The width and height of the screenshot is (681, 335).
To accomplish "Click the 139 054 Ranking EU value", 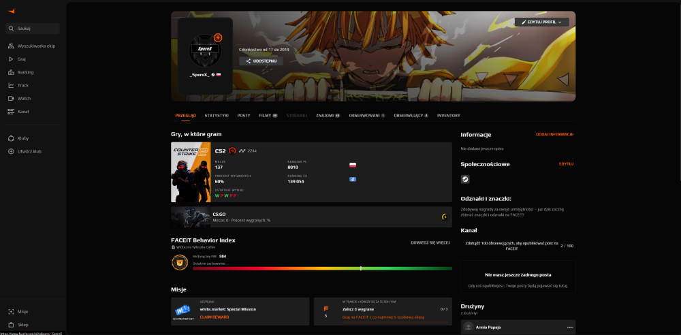I will coord(296,181).
